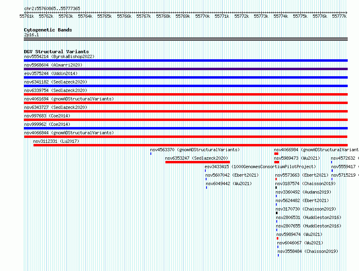359x271 pixels.
Task: Click variant label nsv2806531 (Huddleston2016)
Action: point(309,217)
